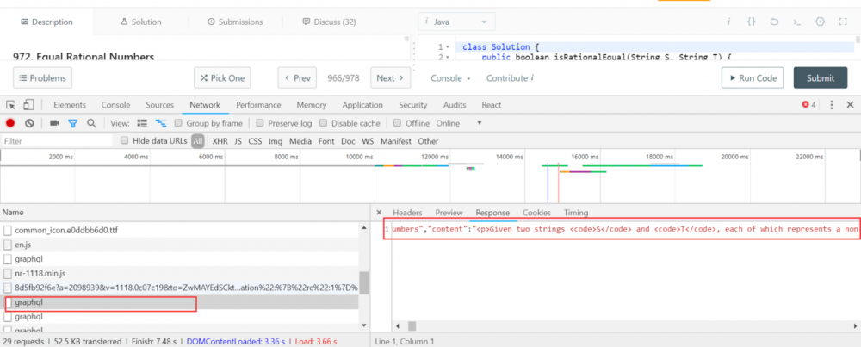Click the Run Code button
This screenshot has width=861, height=347.
(x=753, y=78)
